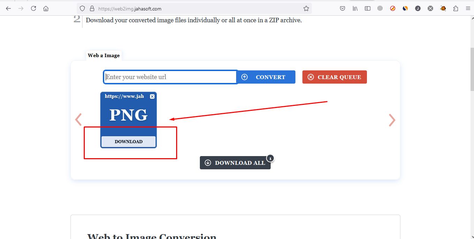Click the website url input field
Screen dimensions: 474x239
[171, 77]
